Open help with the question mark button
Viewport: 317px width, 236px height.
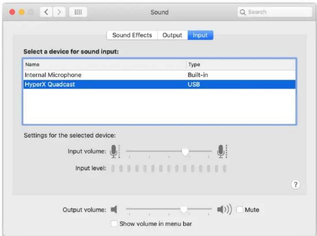296,184
